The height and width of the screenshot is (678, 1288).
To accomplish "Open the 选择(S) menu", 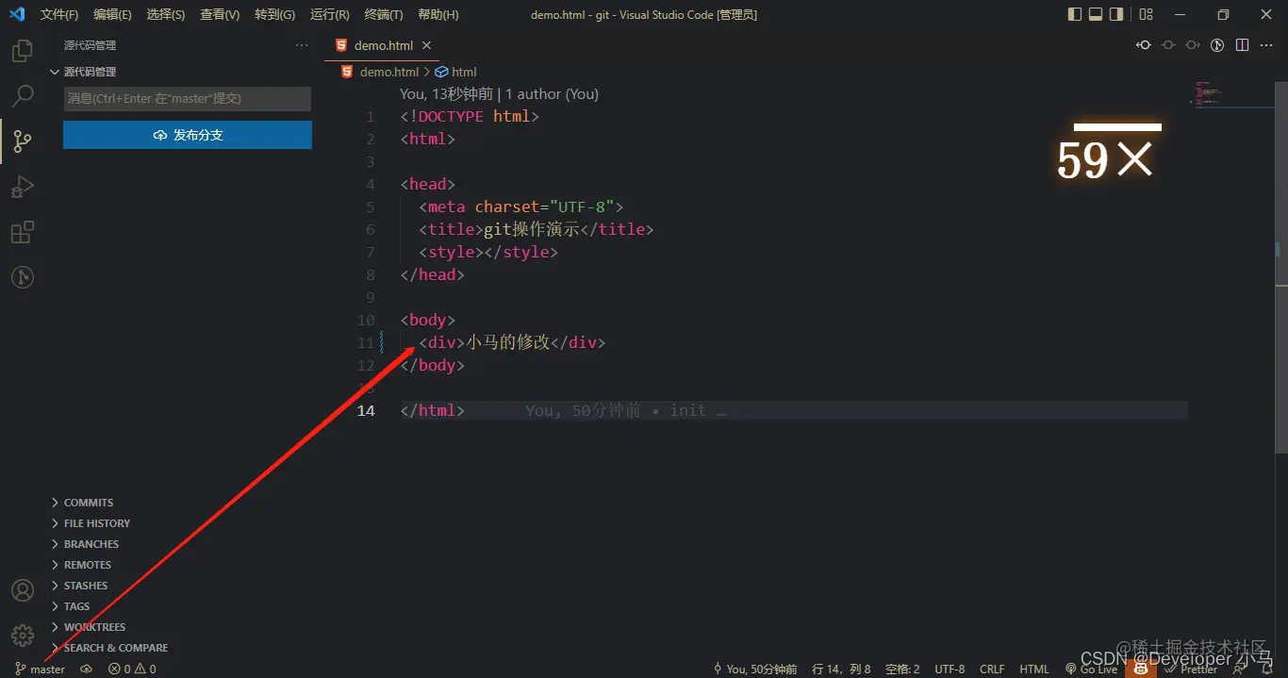I will pos(166,15).
